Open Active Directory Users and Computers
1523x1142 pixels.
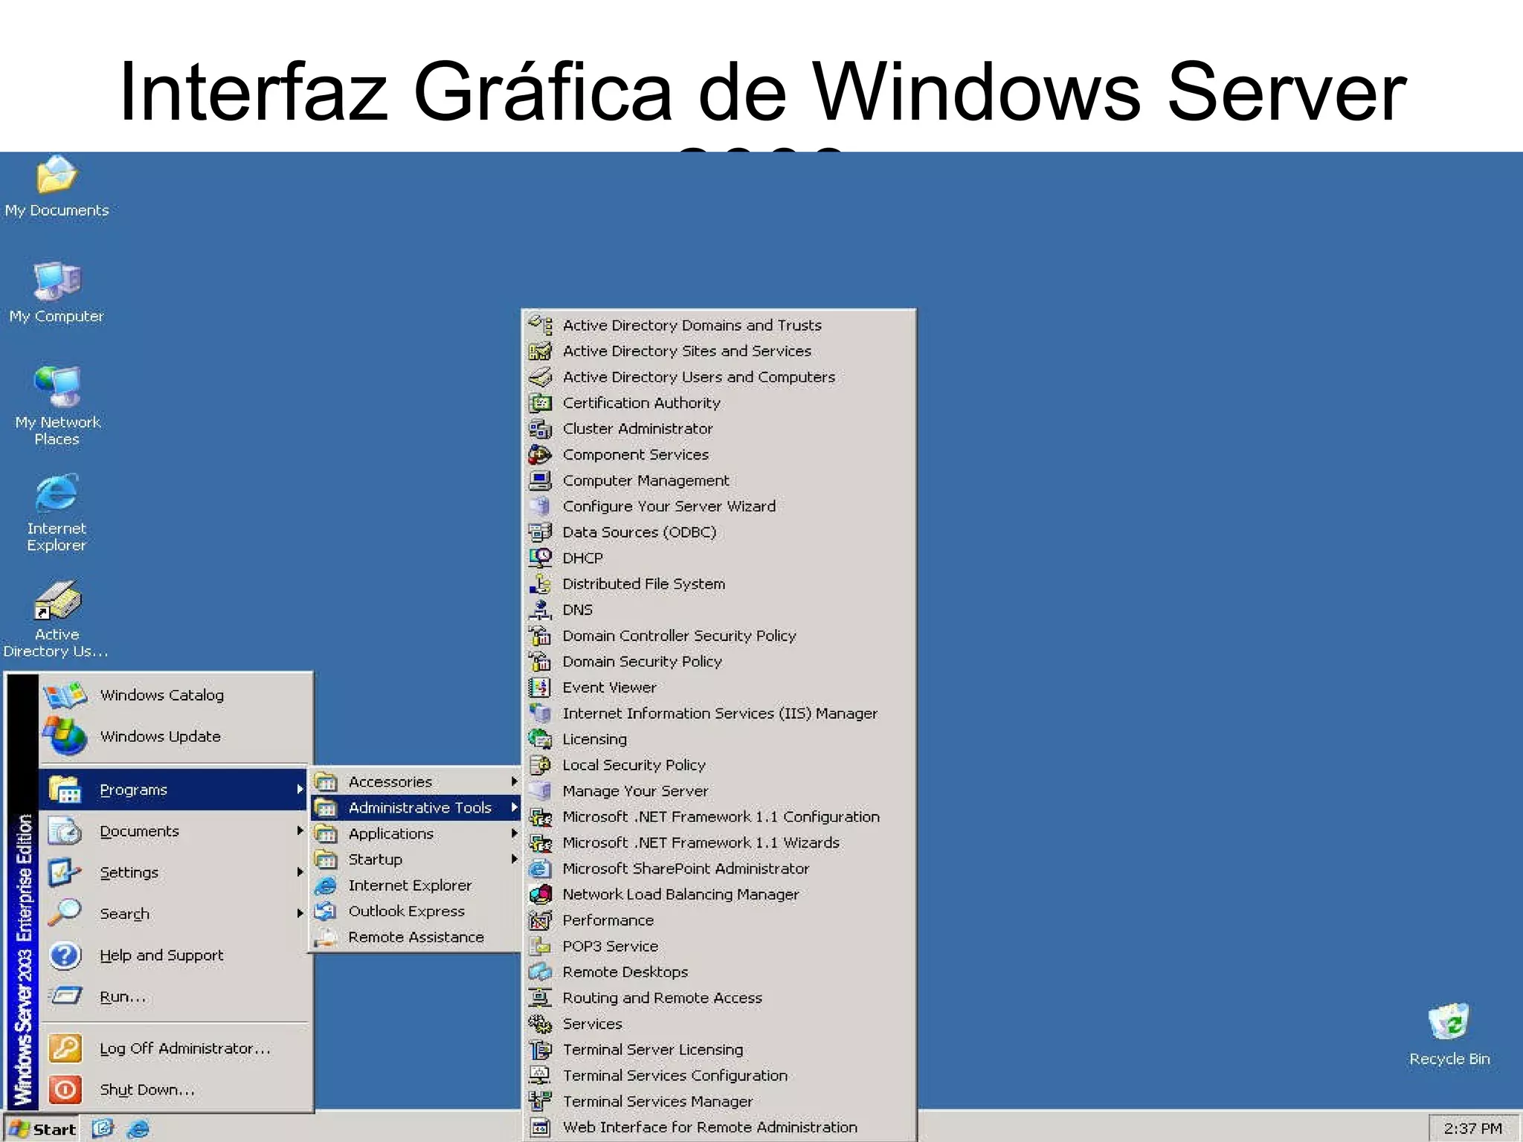point(718,377)
